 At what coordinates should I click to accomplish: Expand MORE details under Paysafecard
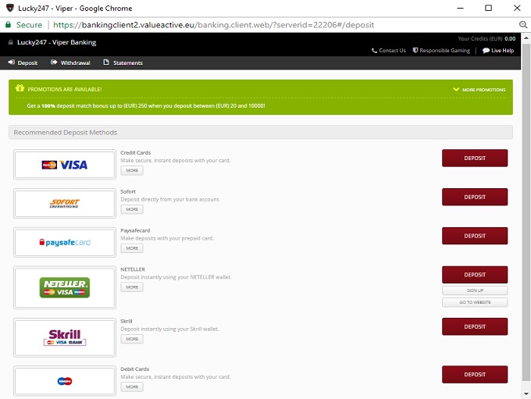(132, 248)
